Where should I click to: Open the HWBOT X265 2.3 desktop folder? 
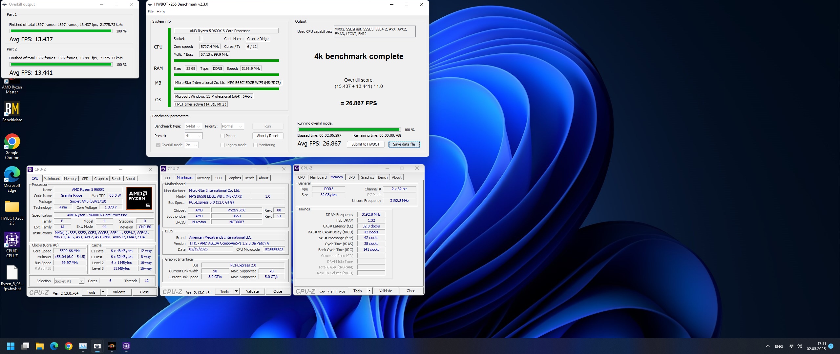(12, 212)
